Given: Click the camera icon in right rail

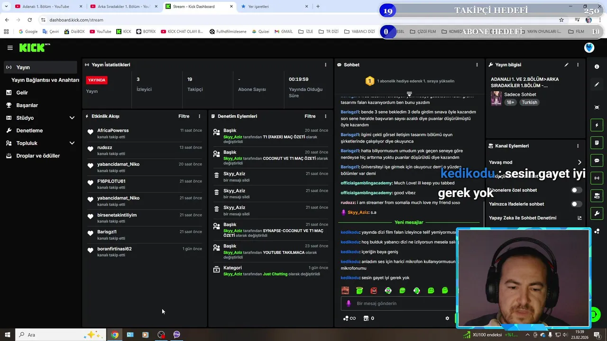Looking at the screenshot, I should click(x=597, y=108).
